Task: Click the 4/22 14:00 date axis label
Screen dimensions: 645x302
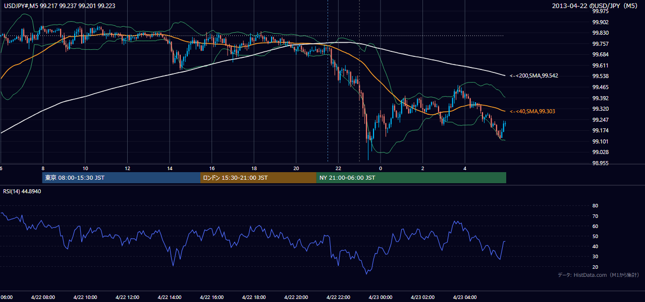Action: [170, 297]
